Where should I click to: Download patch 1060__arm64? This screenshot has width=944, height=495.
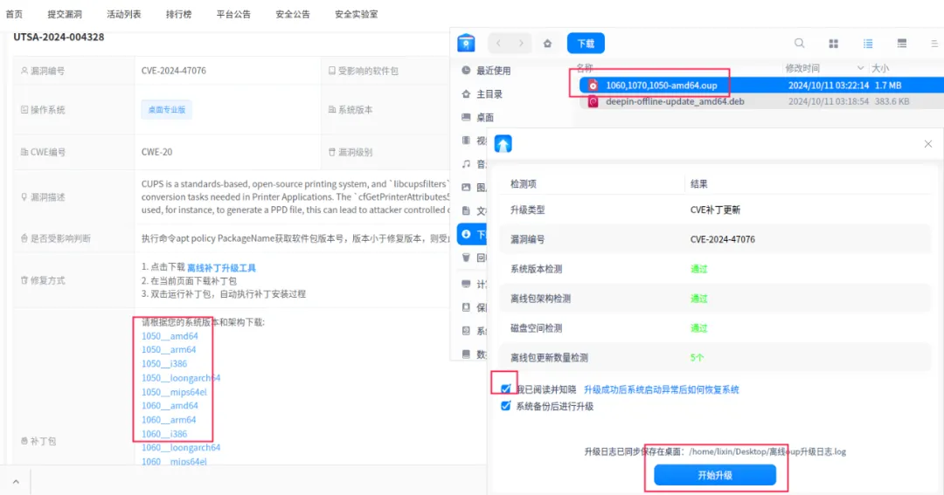coord(169,420)
